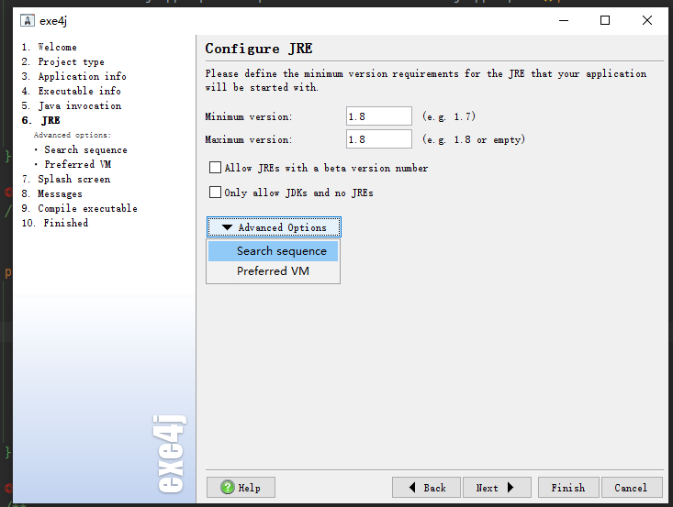The image size is (673, 507).
Task: Click the Maximum version input field
Action: 378,139
